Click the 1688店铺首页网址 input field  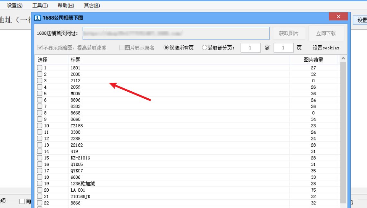(176, 33)
